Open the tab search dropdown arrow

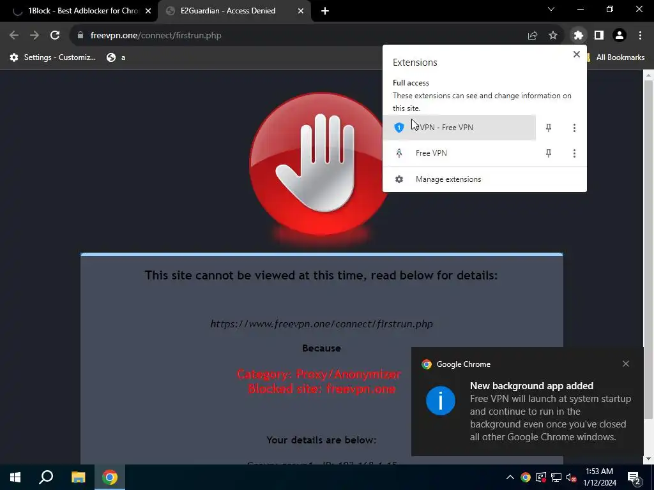click(551, 9)
